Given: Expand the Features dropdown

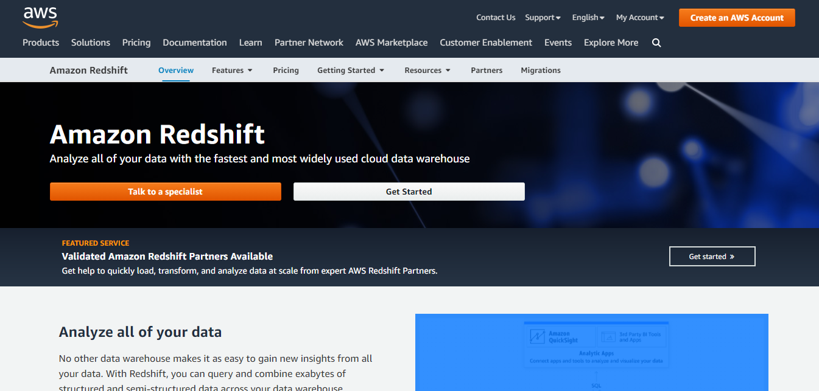Looking at the screenshot, I should (x=232, y=70).
